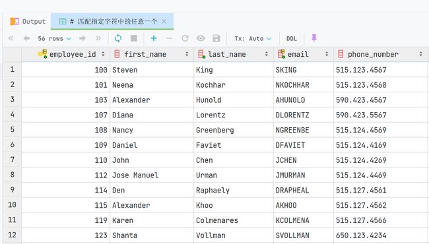
Task: Click the stop execution square icon
Action: click(x=134, y=38)
